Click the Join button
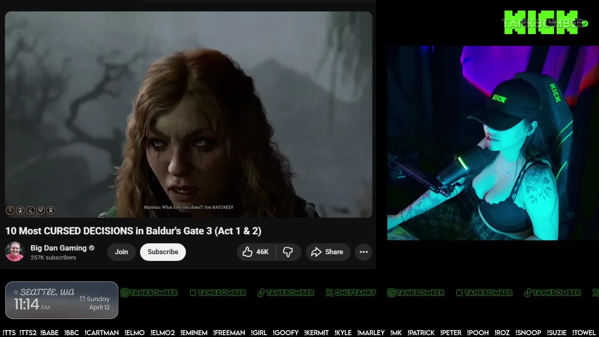This screenshot has height=337, width=599. point(121,252)
